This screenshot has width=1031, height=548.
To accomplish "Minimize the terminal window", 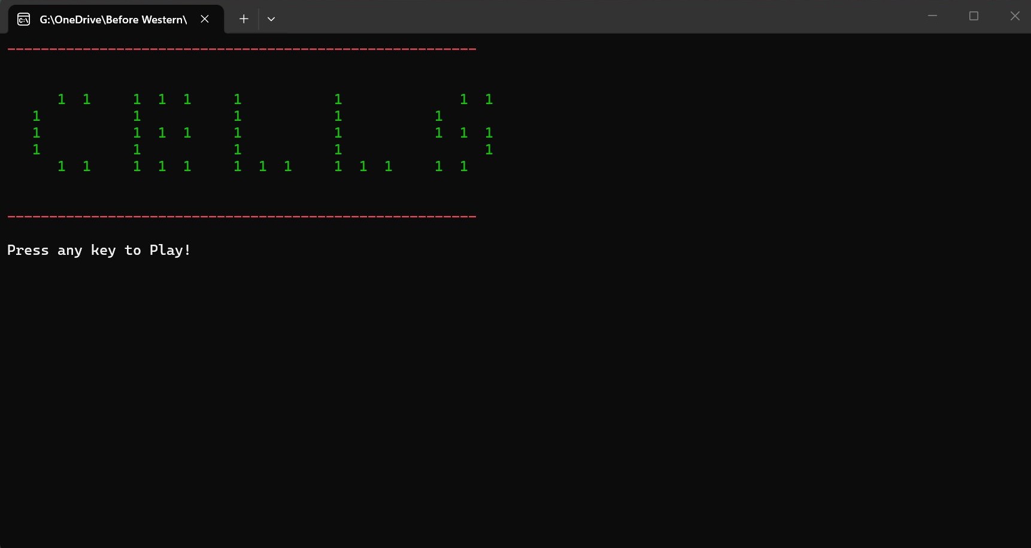I will click(932, 16).
